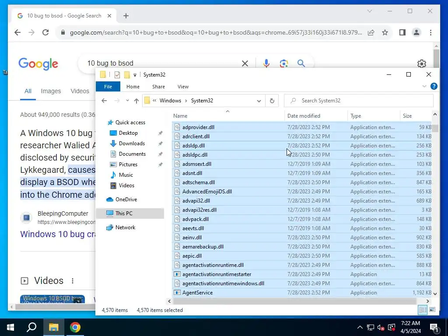Click the Chrome address bar URL
Screen dimensions: 448x336
216,32
